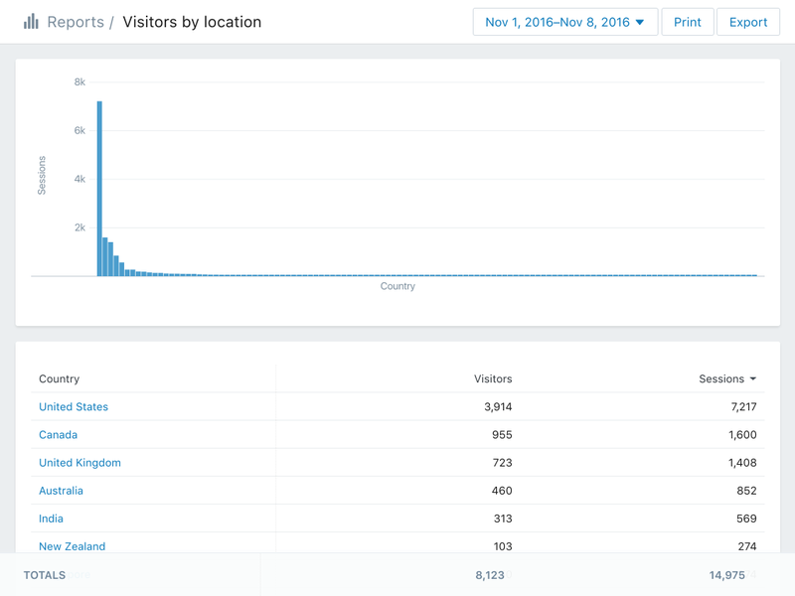The width and height of the screenshot is (795, 596).
Task: Open the Reports breadcrumb link
Action: (76, 22)
